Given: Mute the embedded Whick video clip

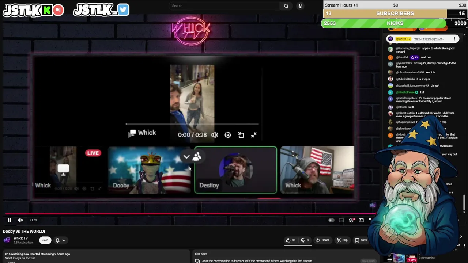Looking at the screenshot, I should pyautogui.click(x=215, y=135).
